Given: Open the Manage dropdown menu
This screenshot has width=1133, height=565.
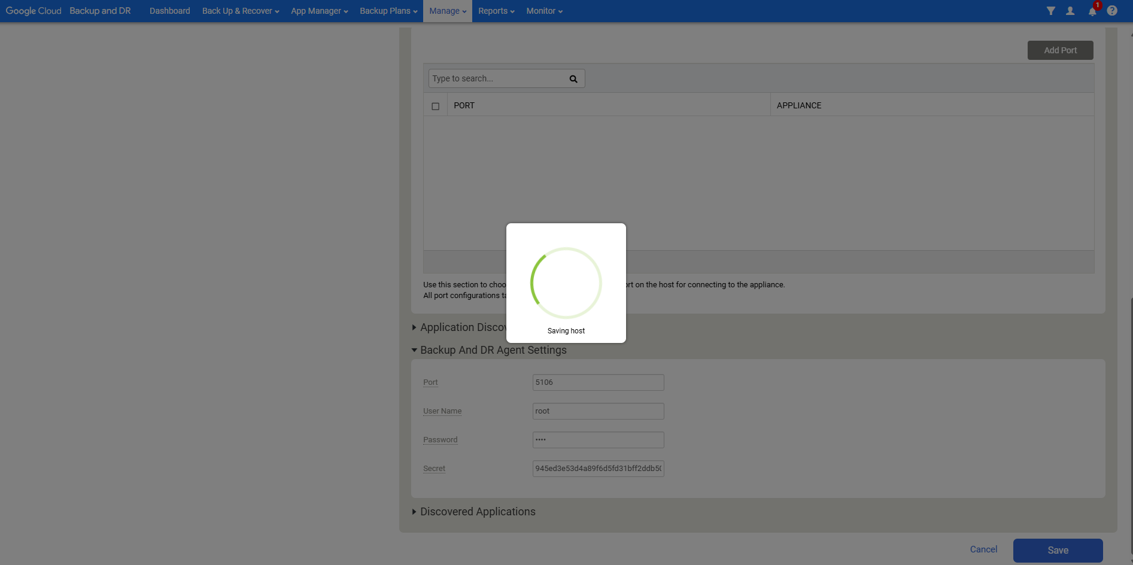Looking at the screenshot, I should (447, 11).
